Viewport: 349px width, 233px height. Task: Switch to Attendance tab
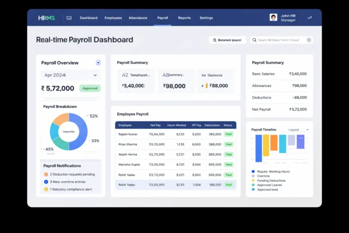tap(138, 18)
